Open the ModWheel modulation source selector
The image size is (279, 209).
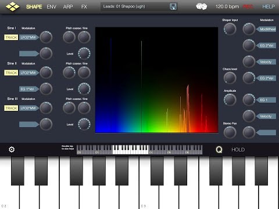tap(266, 29)
